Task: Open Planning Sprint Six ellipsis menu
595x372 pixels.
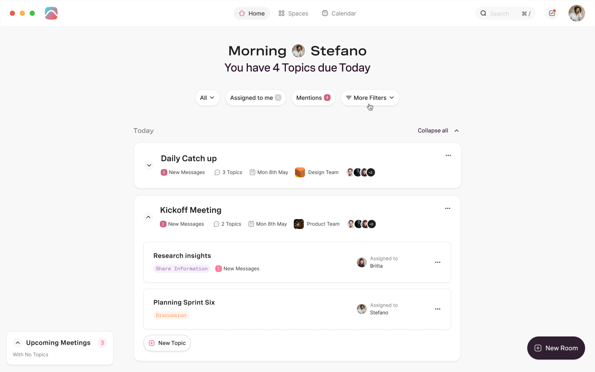Action: click(x=438, y=309)
